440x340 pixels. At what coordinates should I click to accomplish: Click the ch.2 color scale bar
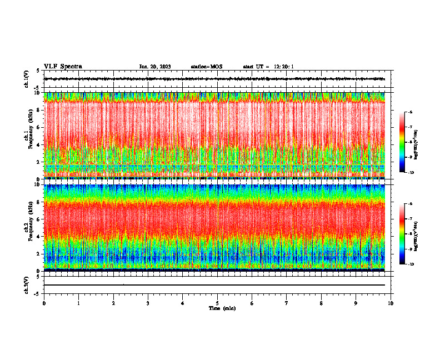pyautogui.click(x=402, y=234)
